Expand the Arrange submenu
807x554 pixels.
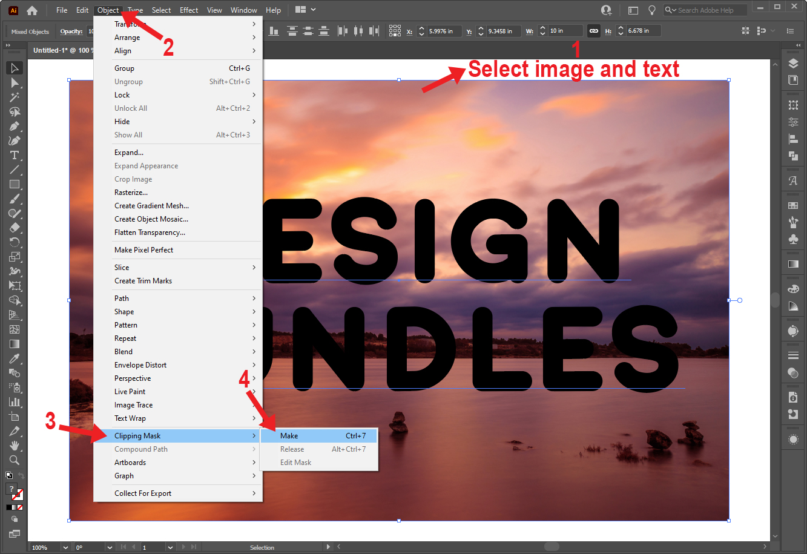178,38
